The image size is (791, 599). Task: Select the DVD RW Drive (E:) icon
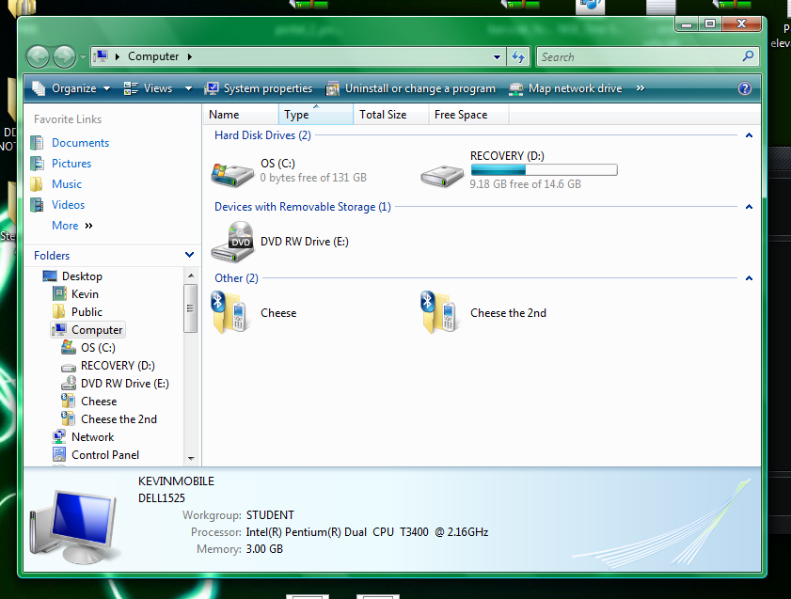pyautogui.click(x=232, y=242)
